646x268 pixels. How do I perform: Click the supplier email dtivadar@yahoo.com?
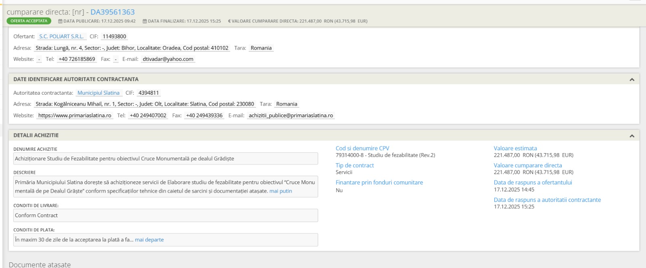pyautogui.click(x=168, y=59)
